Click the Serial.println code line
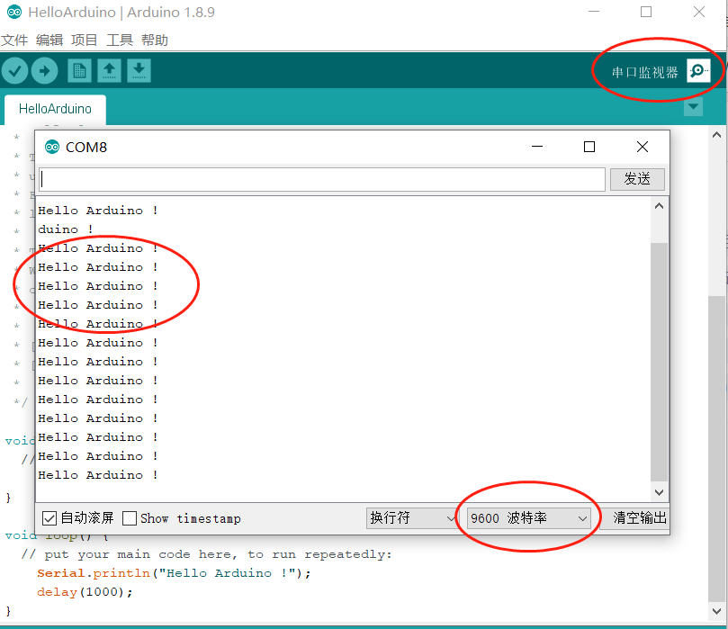Viewport: 728px width, 629px height. tap(174, 573)
